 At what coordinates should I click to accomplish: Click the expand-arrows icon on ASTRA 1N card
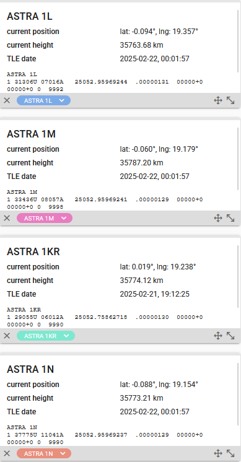[x=230, y=453]
